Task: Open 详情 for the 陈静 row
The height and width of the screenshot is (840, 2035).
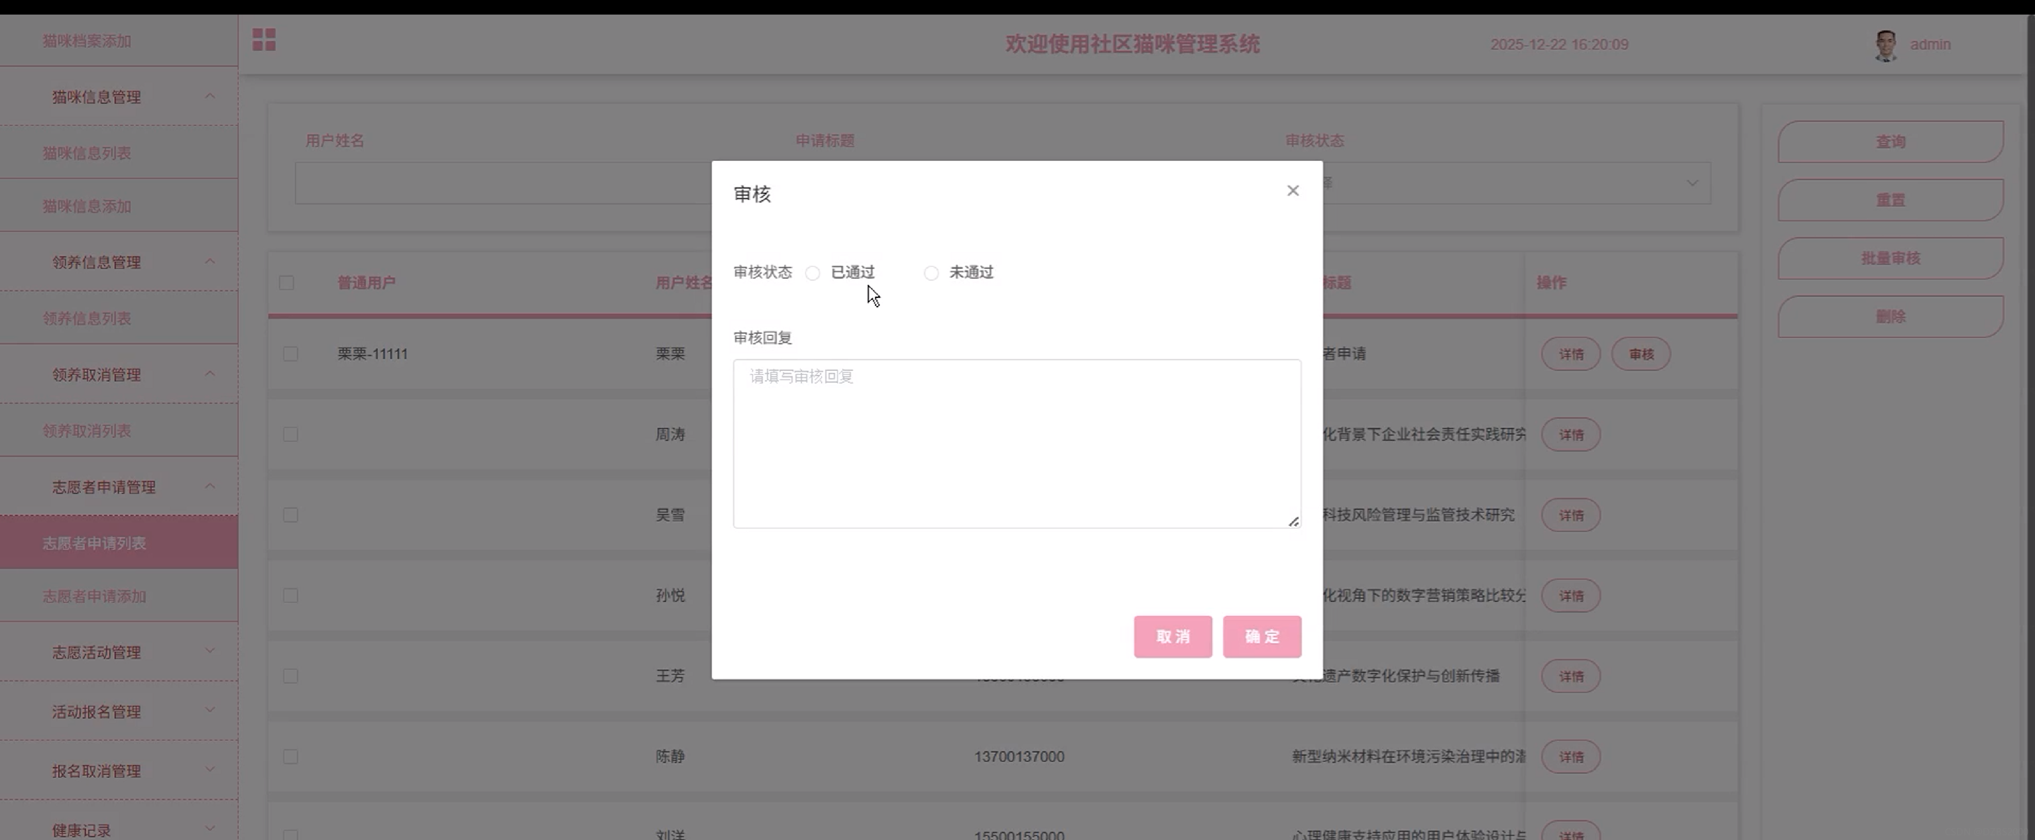Action: click(x=1570, y=757)
